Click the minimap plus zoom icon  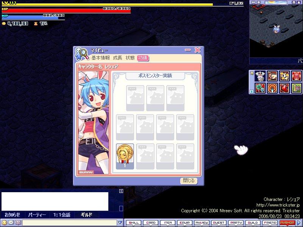pos(259,2)
